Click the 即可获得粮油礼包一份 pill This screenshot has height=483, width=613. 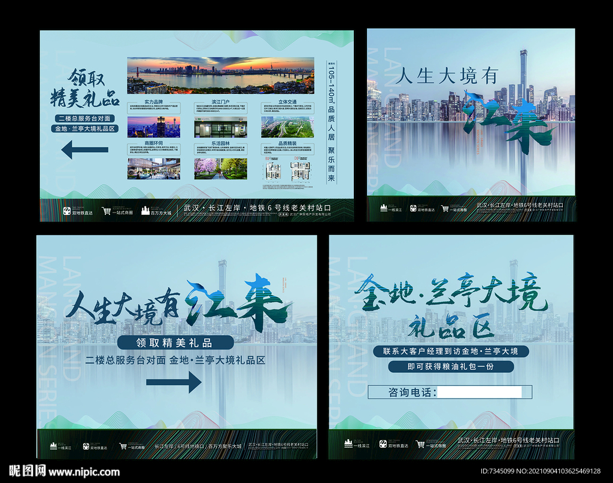coord(451,366)
